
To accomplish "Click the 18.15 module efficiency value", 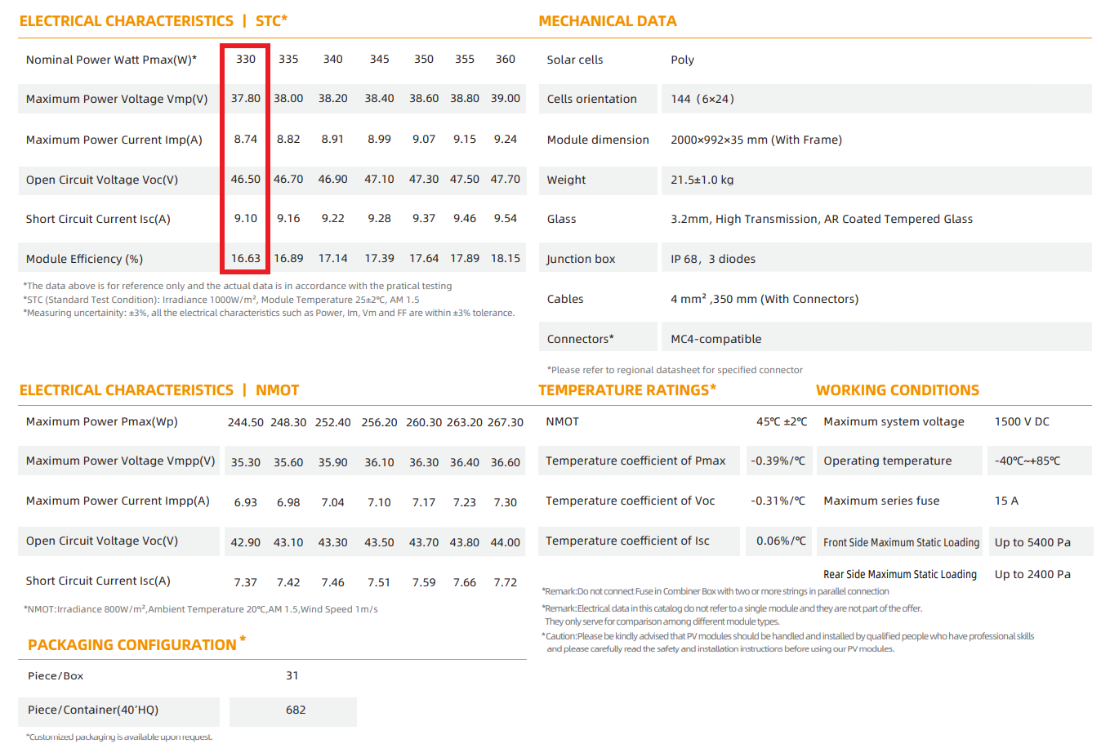I will (505, 258).
